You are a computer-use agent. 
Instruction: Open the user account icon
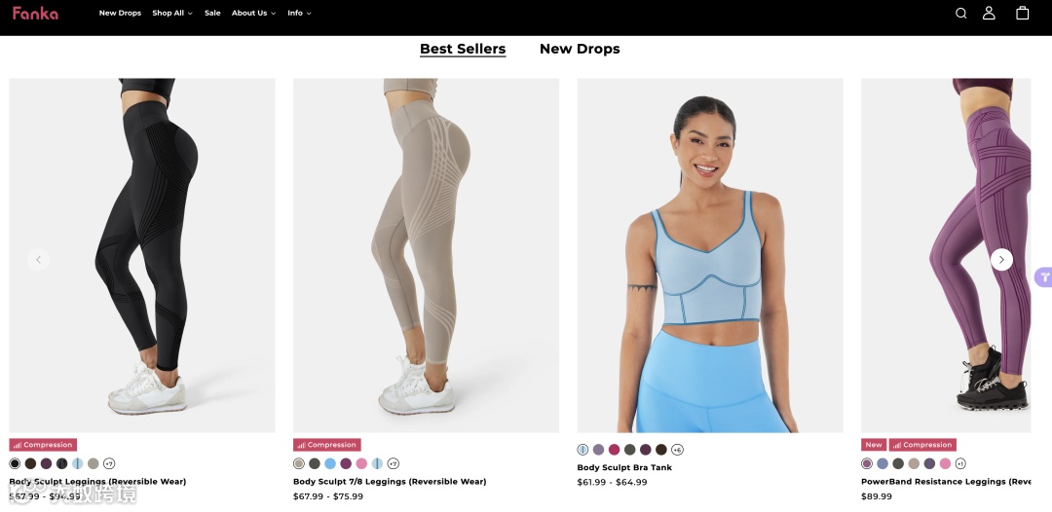tap(989, 13)
